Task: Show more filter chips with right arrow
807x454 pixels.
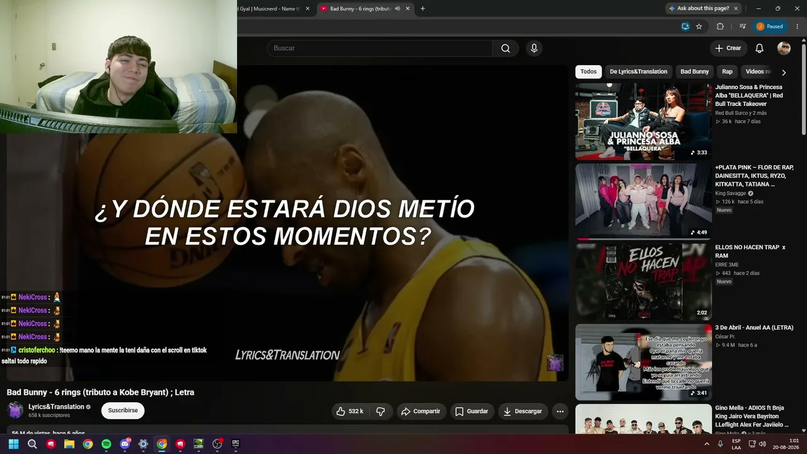Action: (x=784, y=73)
